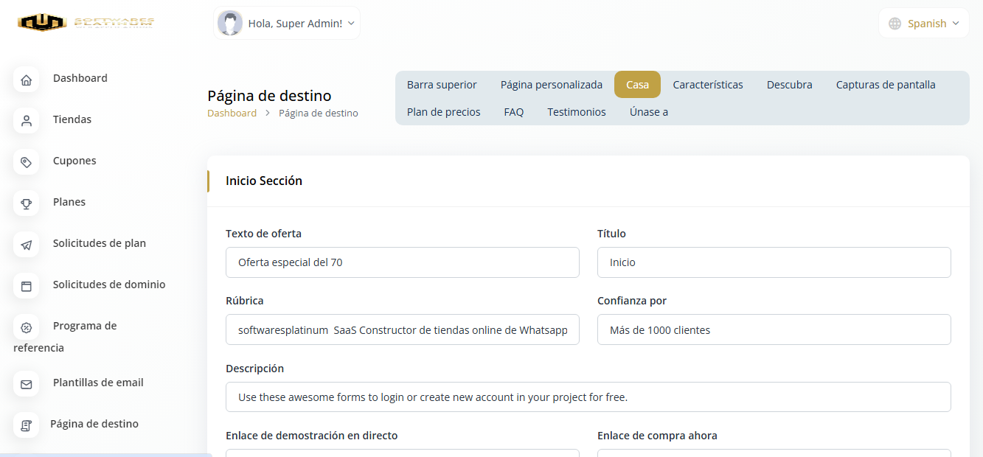Click the Cupones tag icon

point(27,162)
